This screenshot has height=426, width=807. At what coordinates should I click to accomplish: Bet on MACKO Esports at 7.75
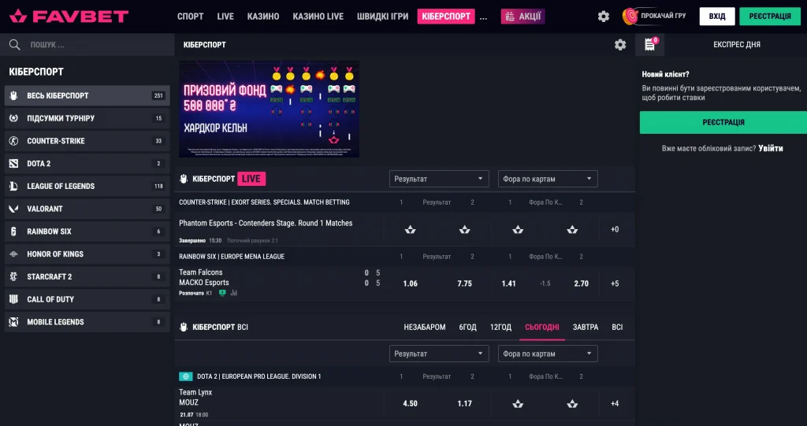click(x=465, y=283)
